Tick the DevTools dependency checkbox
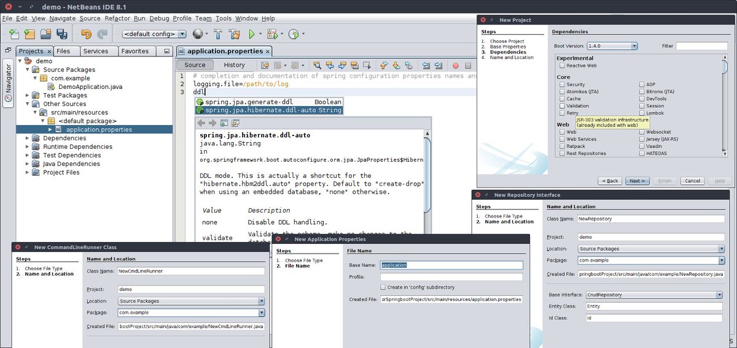The width and height of the screenshot is (737, 348). (642, 99)
